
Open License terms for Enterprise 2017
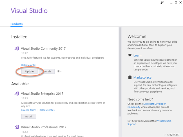click(29, 110)
